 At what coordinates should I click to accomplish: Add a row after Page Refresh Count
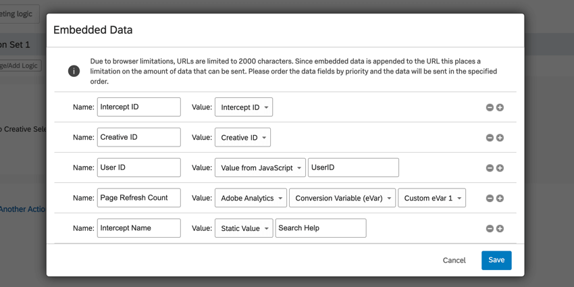tap(500, 199)
